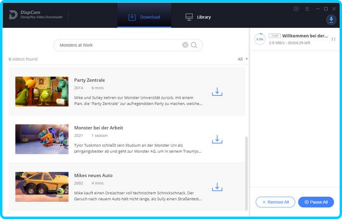Click the 1 season label
The height and width of the screenshot is (219, 342).
pos(99,135)
